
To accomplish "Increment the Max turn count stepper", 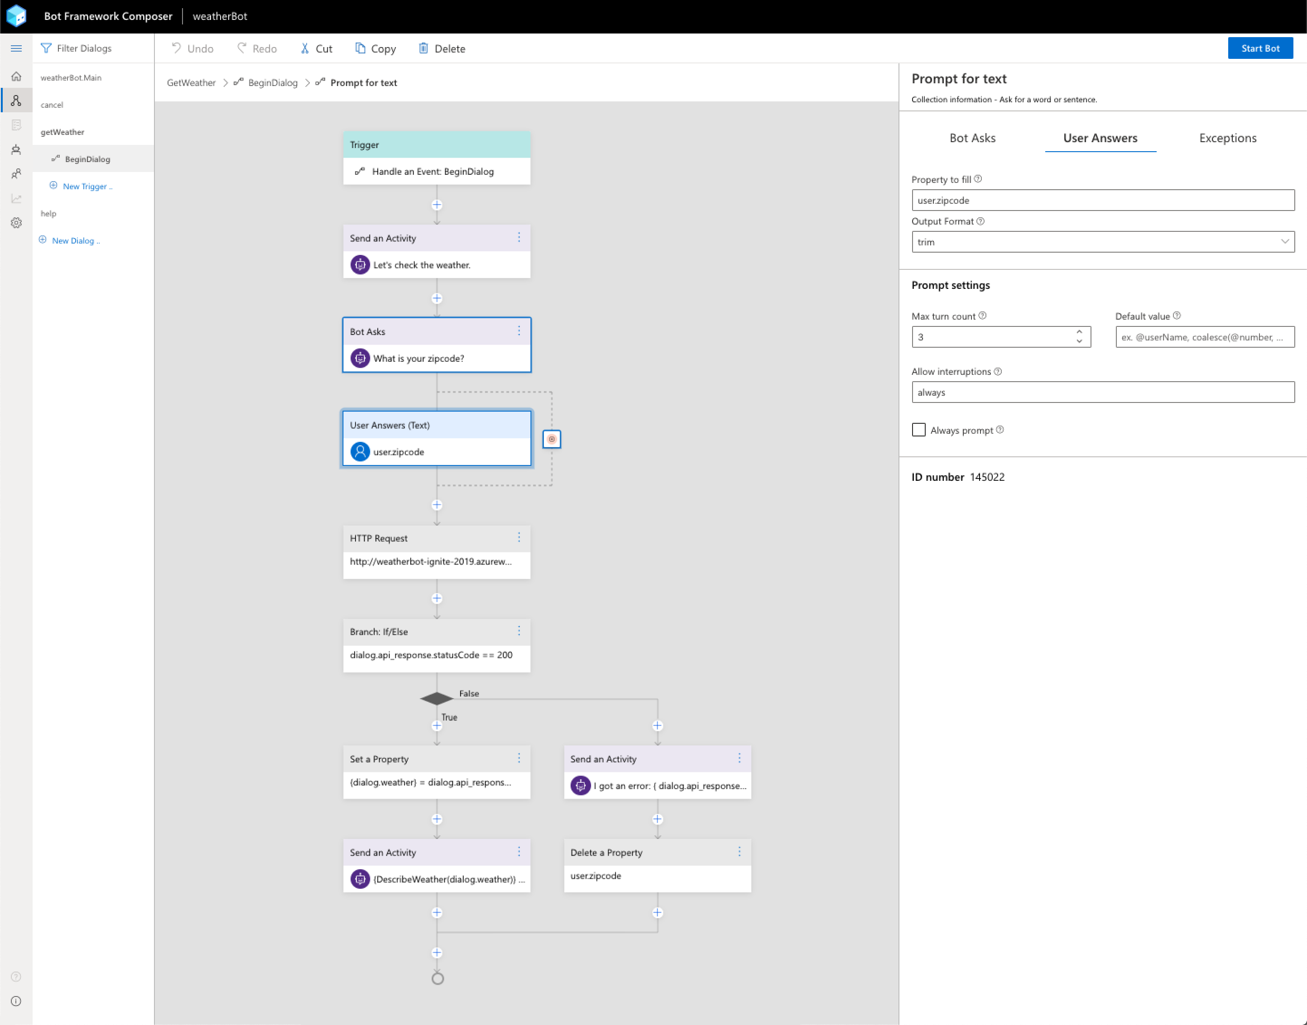I will pyautogui.click(x=1080, y=330).
